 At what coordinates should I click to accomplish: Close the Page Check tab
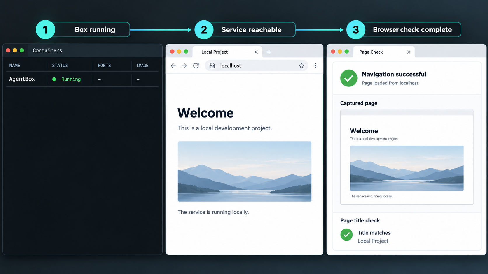point(409,52)
